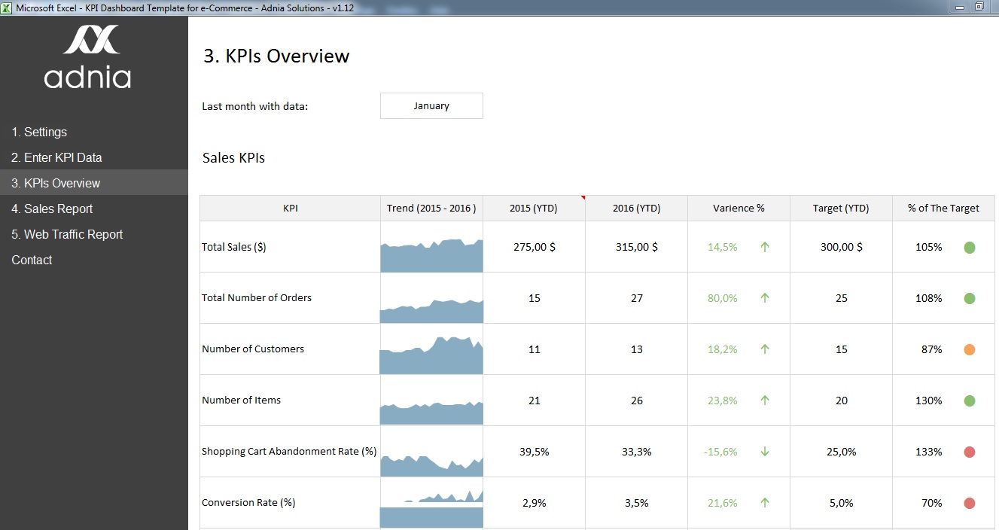Click the Total Sales ($) row label

(x=234, y=247)
